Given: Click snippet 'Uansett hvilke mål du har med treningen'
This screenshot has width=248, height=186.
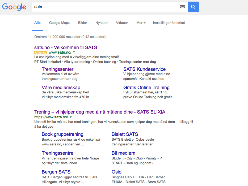Looking at the screenshot, I should tap(66, 122).
